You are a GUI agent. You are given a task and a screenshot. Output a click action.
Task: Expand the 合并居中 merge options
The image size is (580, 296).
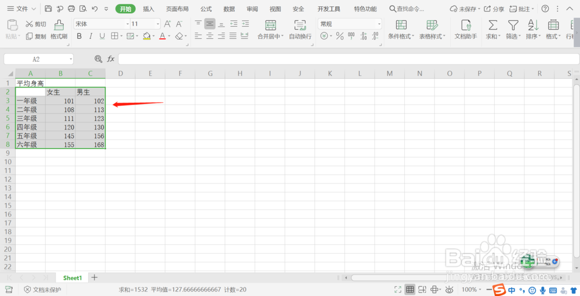282,36
